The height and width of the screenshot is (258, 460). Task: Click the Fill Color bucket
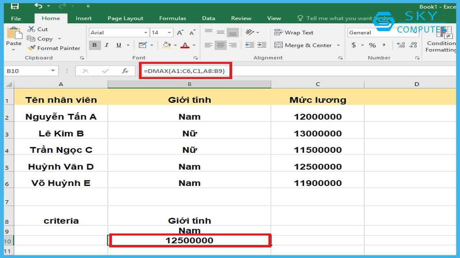166,45
